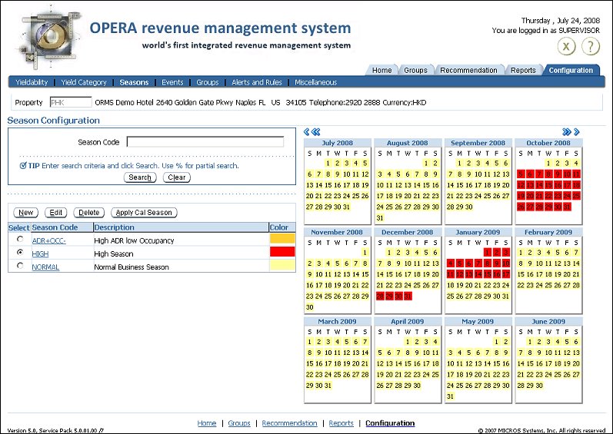Click the red HIGH season color swatch
Viewport: 613px width, 434px height.
pos(282,253)
